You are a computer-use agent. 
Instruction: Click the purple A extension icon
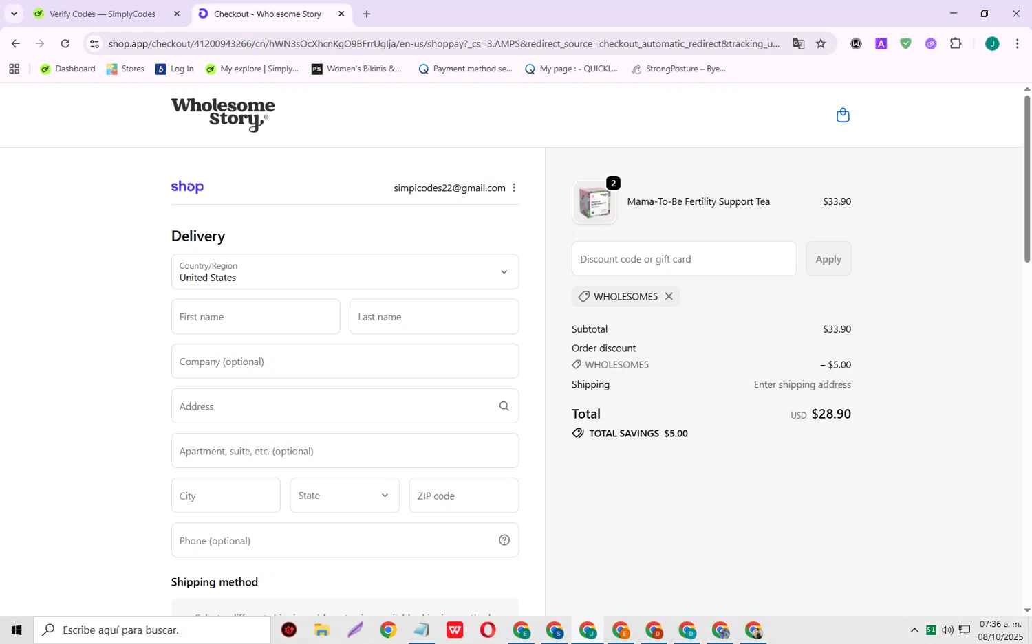tap(881, 43)
